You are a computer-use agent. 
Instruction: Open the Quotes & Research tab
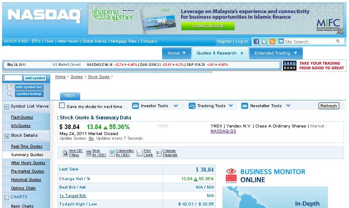[x=220, y=53]
